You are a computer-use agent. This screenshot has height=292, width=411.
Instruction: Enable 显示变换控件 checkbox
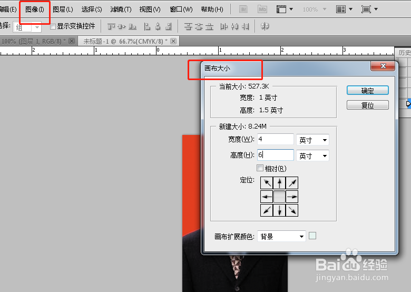click(53, 26)
